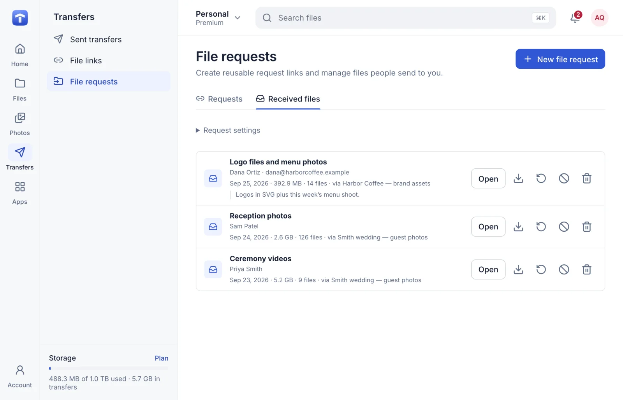The height and width of the screenshot is (400, 623).
Task: Download the Ceremony videos submission
Action: point(518,269)
